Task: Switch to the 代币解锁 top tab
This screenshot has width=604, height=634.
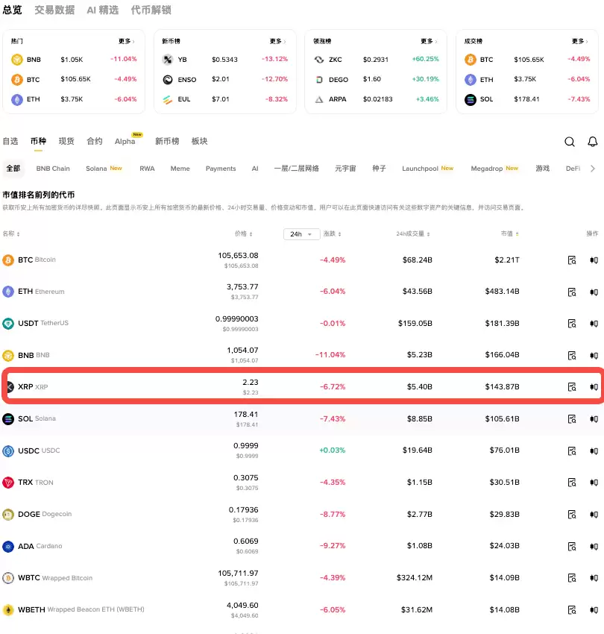Action: coord(151,10)
